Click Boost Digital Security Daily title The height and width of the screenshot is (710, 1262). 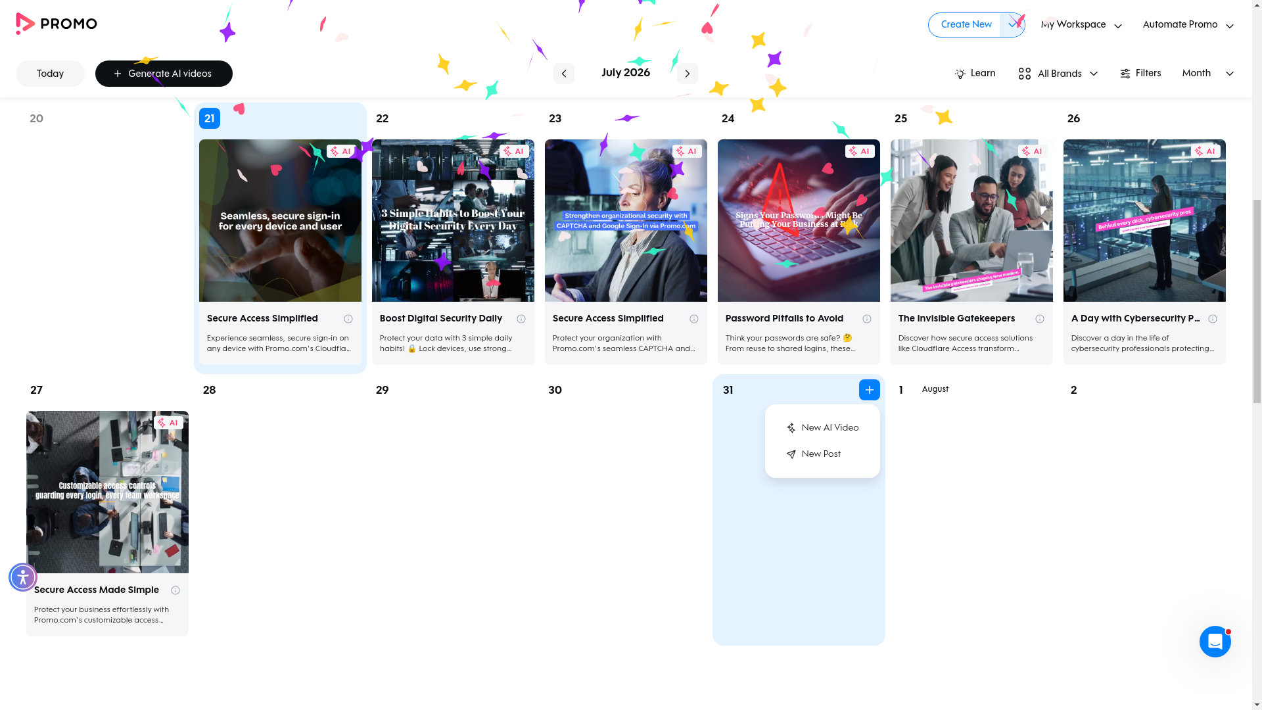[440, 319]
